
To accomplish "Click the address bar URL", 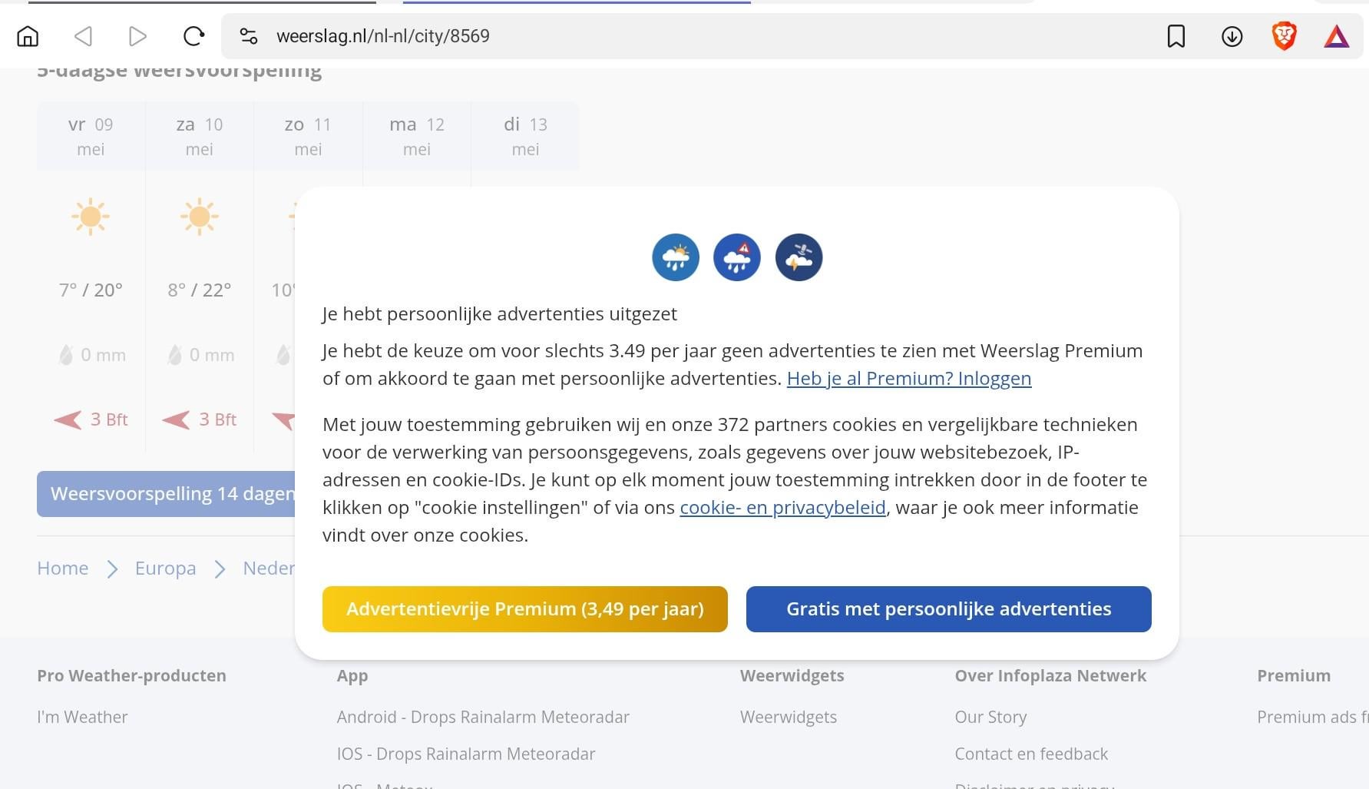I will [383, 36].
